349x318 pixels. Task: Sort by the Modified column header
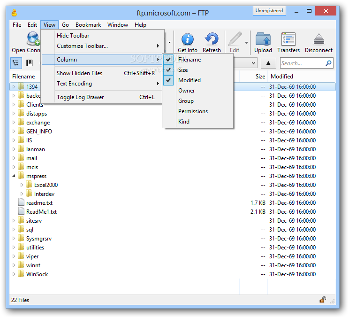tap(302, 77)
